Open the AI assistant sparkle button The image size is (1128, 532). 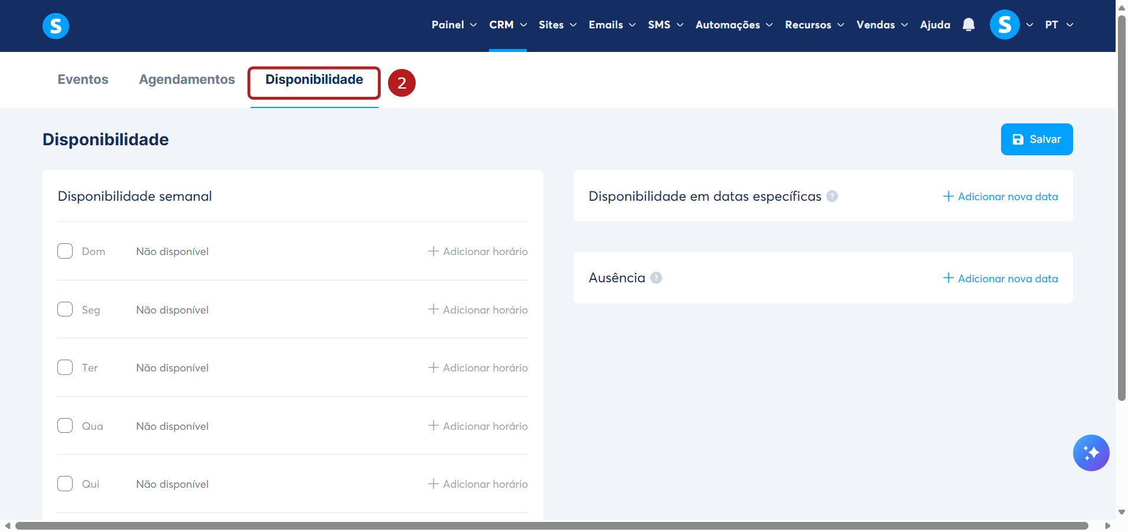tap(1091, 453)
